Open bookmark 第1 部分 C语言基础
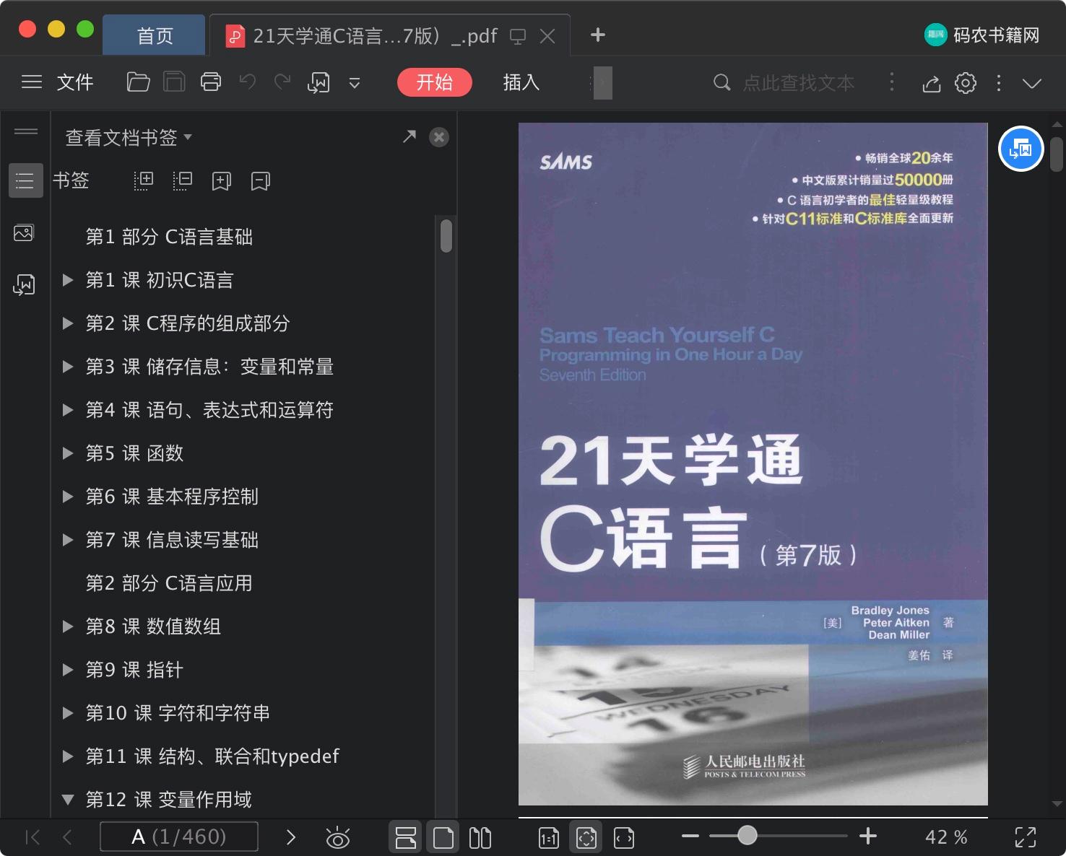Screen dimensions: 1066x856 pyautogui.click(x=169, y=237)
